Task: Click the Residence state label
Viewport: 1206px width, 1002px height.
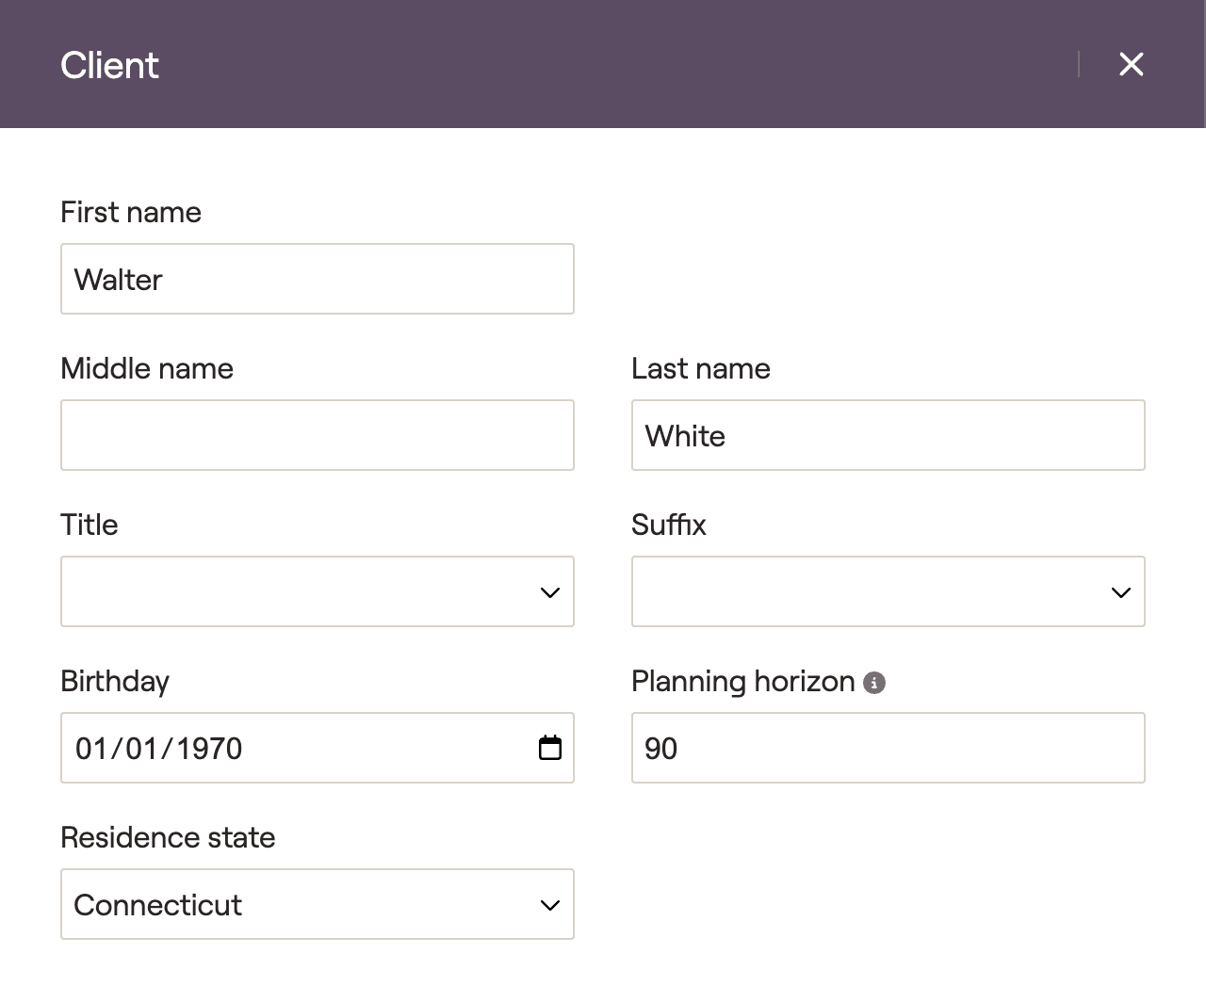Action: click(168, 838)
